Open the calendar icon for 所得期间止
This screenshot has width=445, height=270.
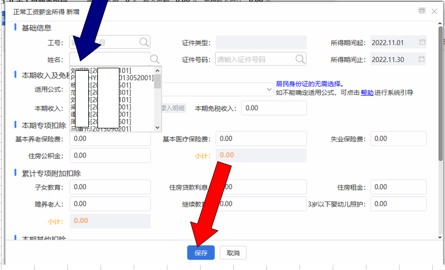(422, 60)
